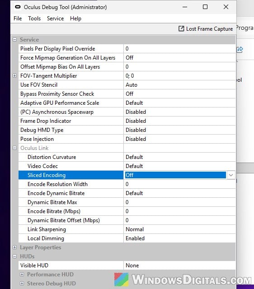Edit Dynamic Bitrate Max value

[x=179, y=202]
